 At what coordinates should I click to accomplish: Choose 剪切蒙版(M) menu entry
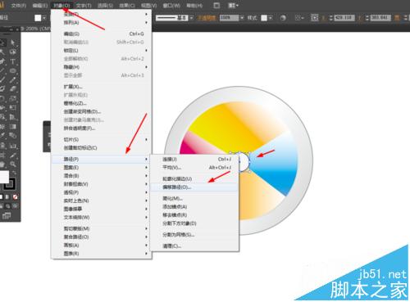click(x=102, y=228)
